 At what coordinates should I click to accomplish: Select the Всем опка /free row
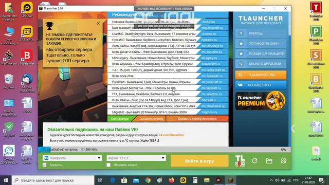[168, 76]
